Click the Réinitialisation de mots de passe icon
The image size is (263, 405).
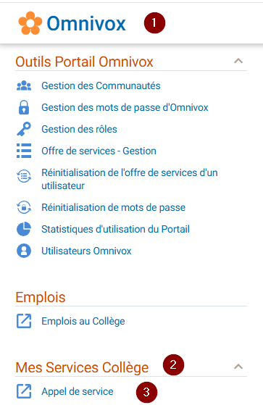click(x=24, y=207)
